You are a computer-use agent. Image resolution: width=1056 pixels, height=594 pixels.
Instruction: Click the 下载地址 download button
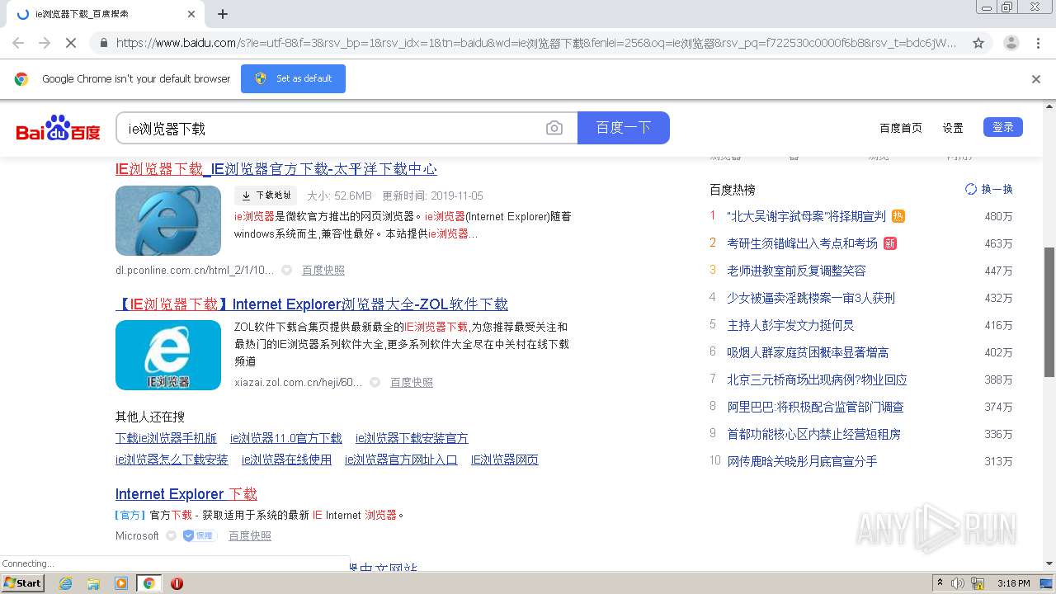(x=266, y=196)
